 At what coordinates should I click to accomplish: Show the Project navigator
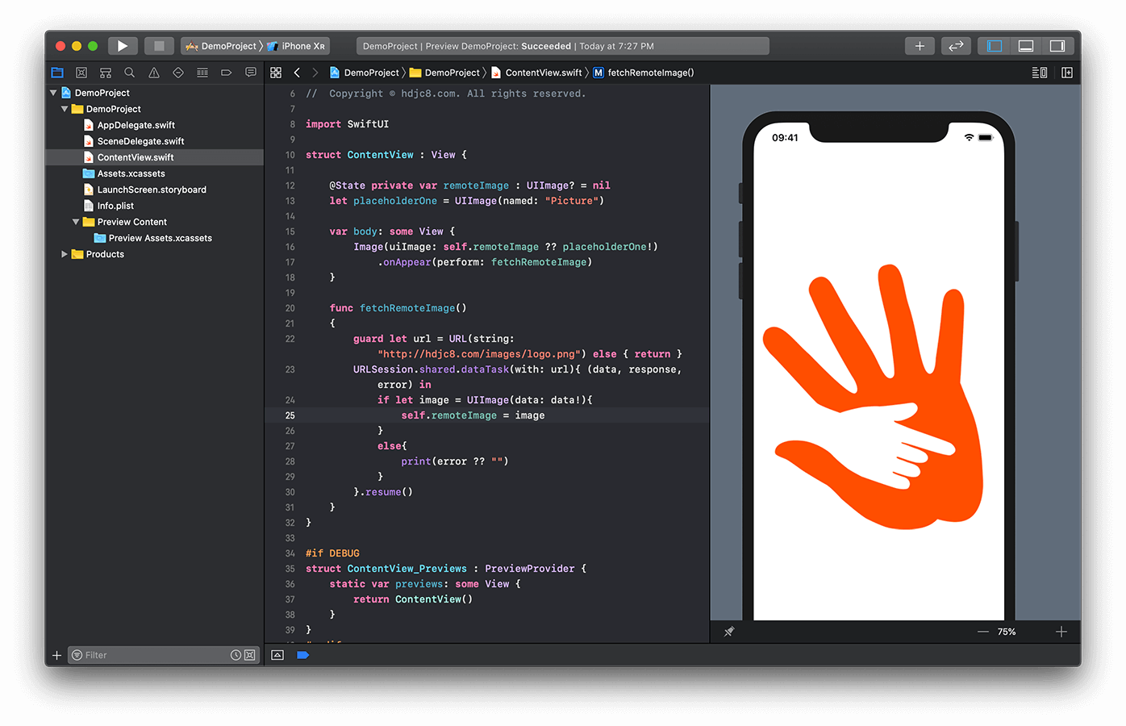point(57,73)
